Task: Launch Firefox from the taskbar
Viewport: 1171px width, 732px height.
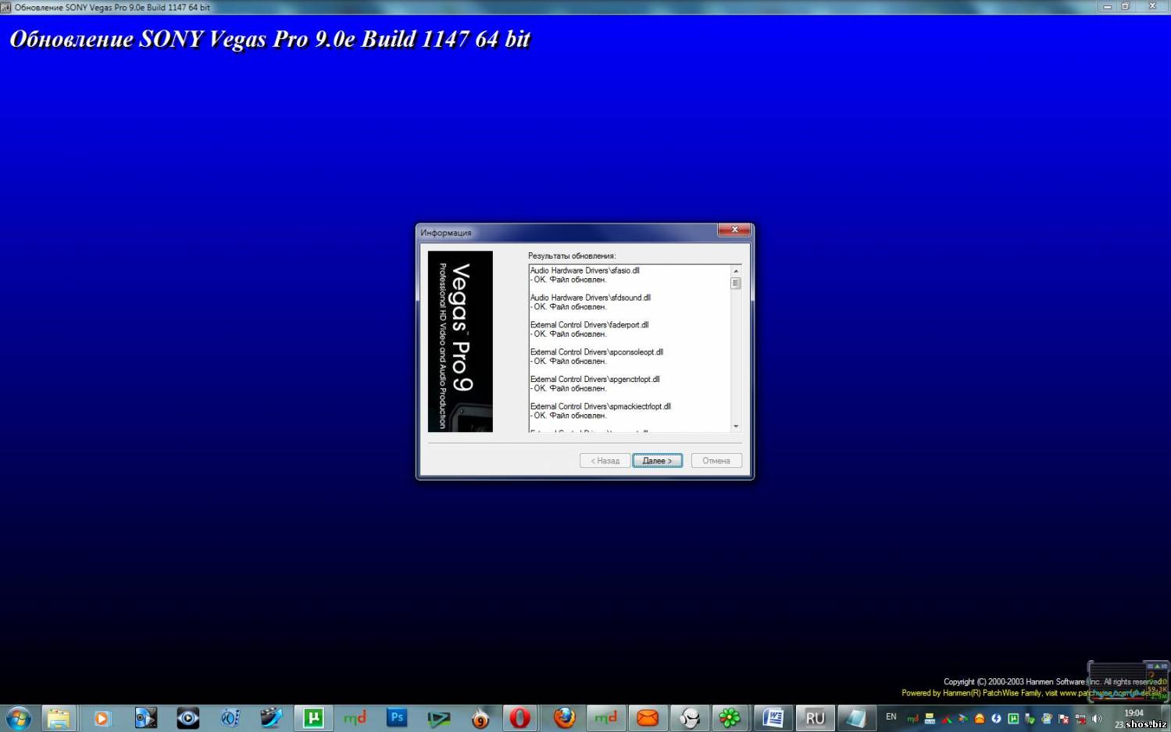Action: coord(564,718)
